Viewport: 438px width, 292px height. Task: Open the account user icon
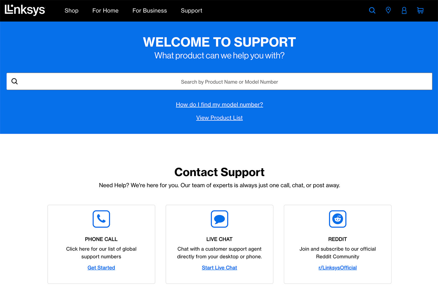404,11
